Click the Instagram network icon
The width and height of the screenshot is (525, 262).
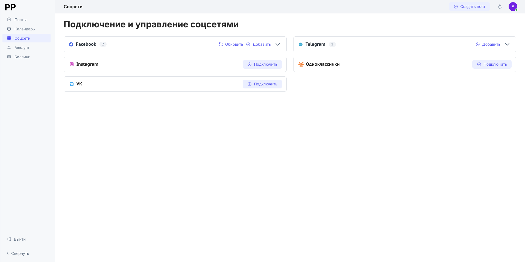72,64
